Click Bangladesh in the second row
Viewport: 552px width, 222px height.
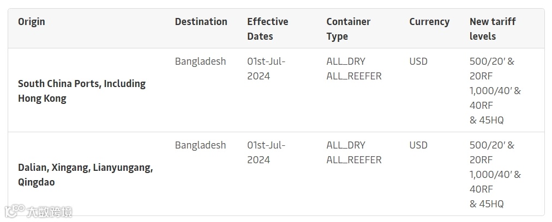(200, 145)
